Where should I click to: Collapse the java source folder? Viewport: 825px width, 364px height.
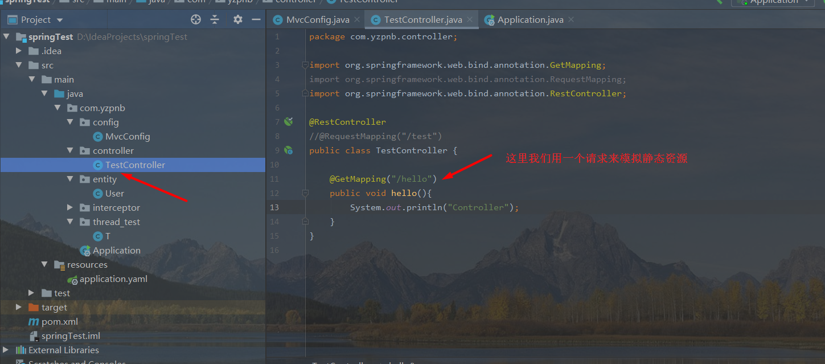pos(44,94)
